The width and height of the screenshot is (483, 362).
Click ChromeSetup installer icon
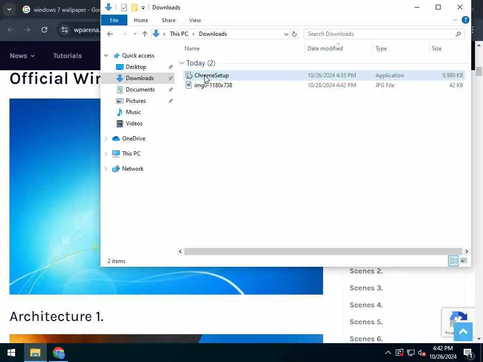189,75
